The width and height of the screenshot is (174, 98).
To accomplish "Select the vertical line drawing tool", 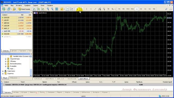I will point(86,9).
